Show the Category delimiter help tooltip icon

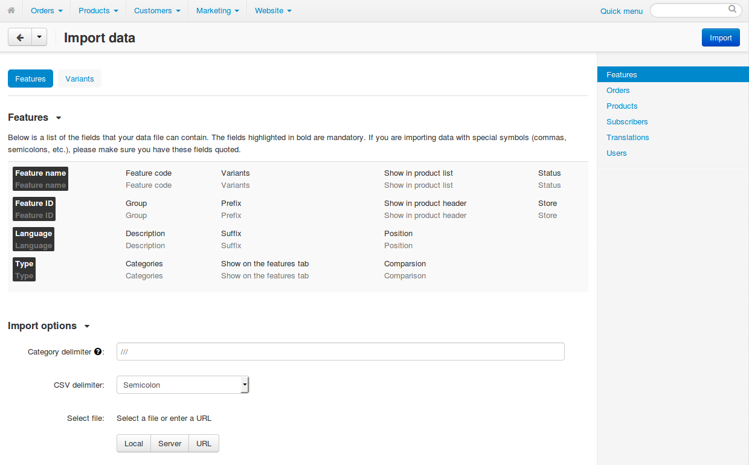point(98,351)
